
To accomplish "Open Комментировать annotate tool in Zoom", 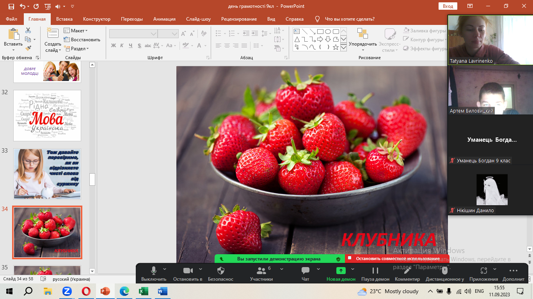I will tap(407, 271).
